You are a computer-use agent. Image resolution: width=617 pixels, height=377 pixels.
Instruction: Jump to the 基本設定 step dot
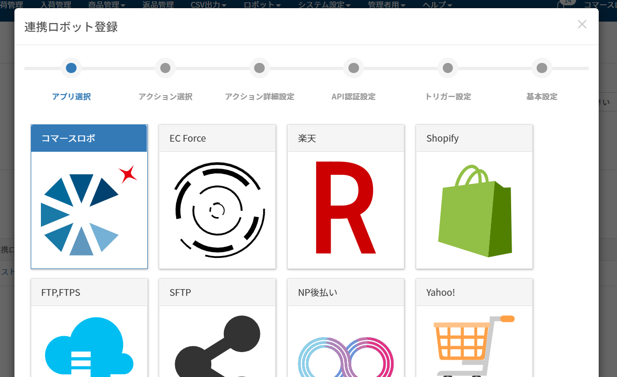(x=542, y=68)
